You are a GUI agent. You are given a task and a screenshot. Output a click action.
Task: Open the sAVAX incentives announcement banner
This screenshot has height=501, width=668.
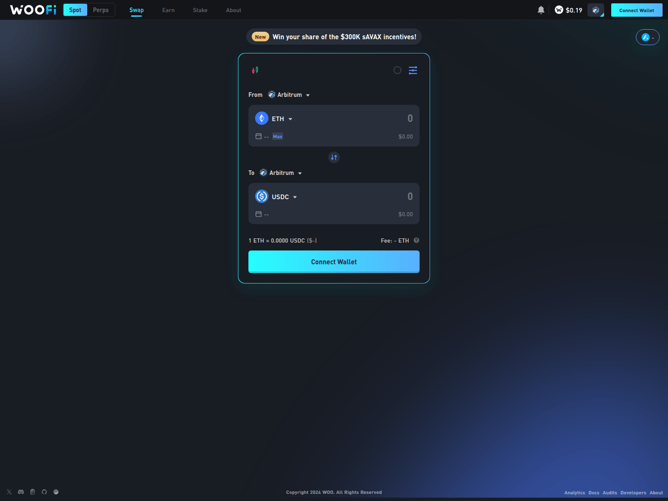(x=334, y=37)
